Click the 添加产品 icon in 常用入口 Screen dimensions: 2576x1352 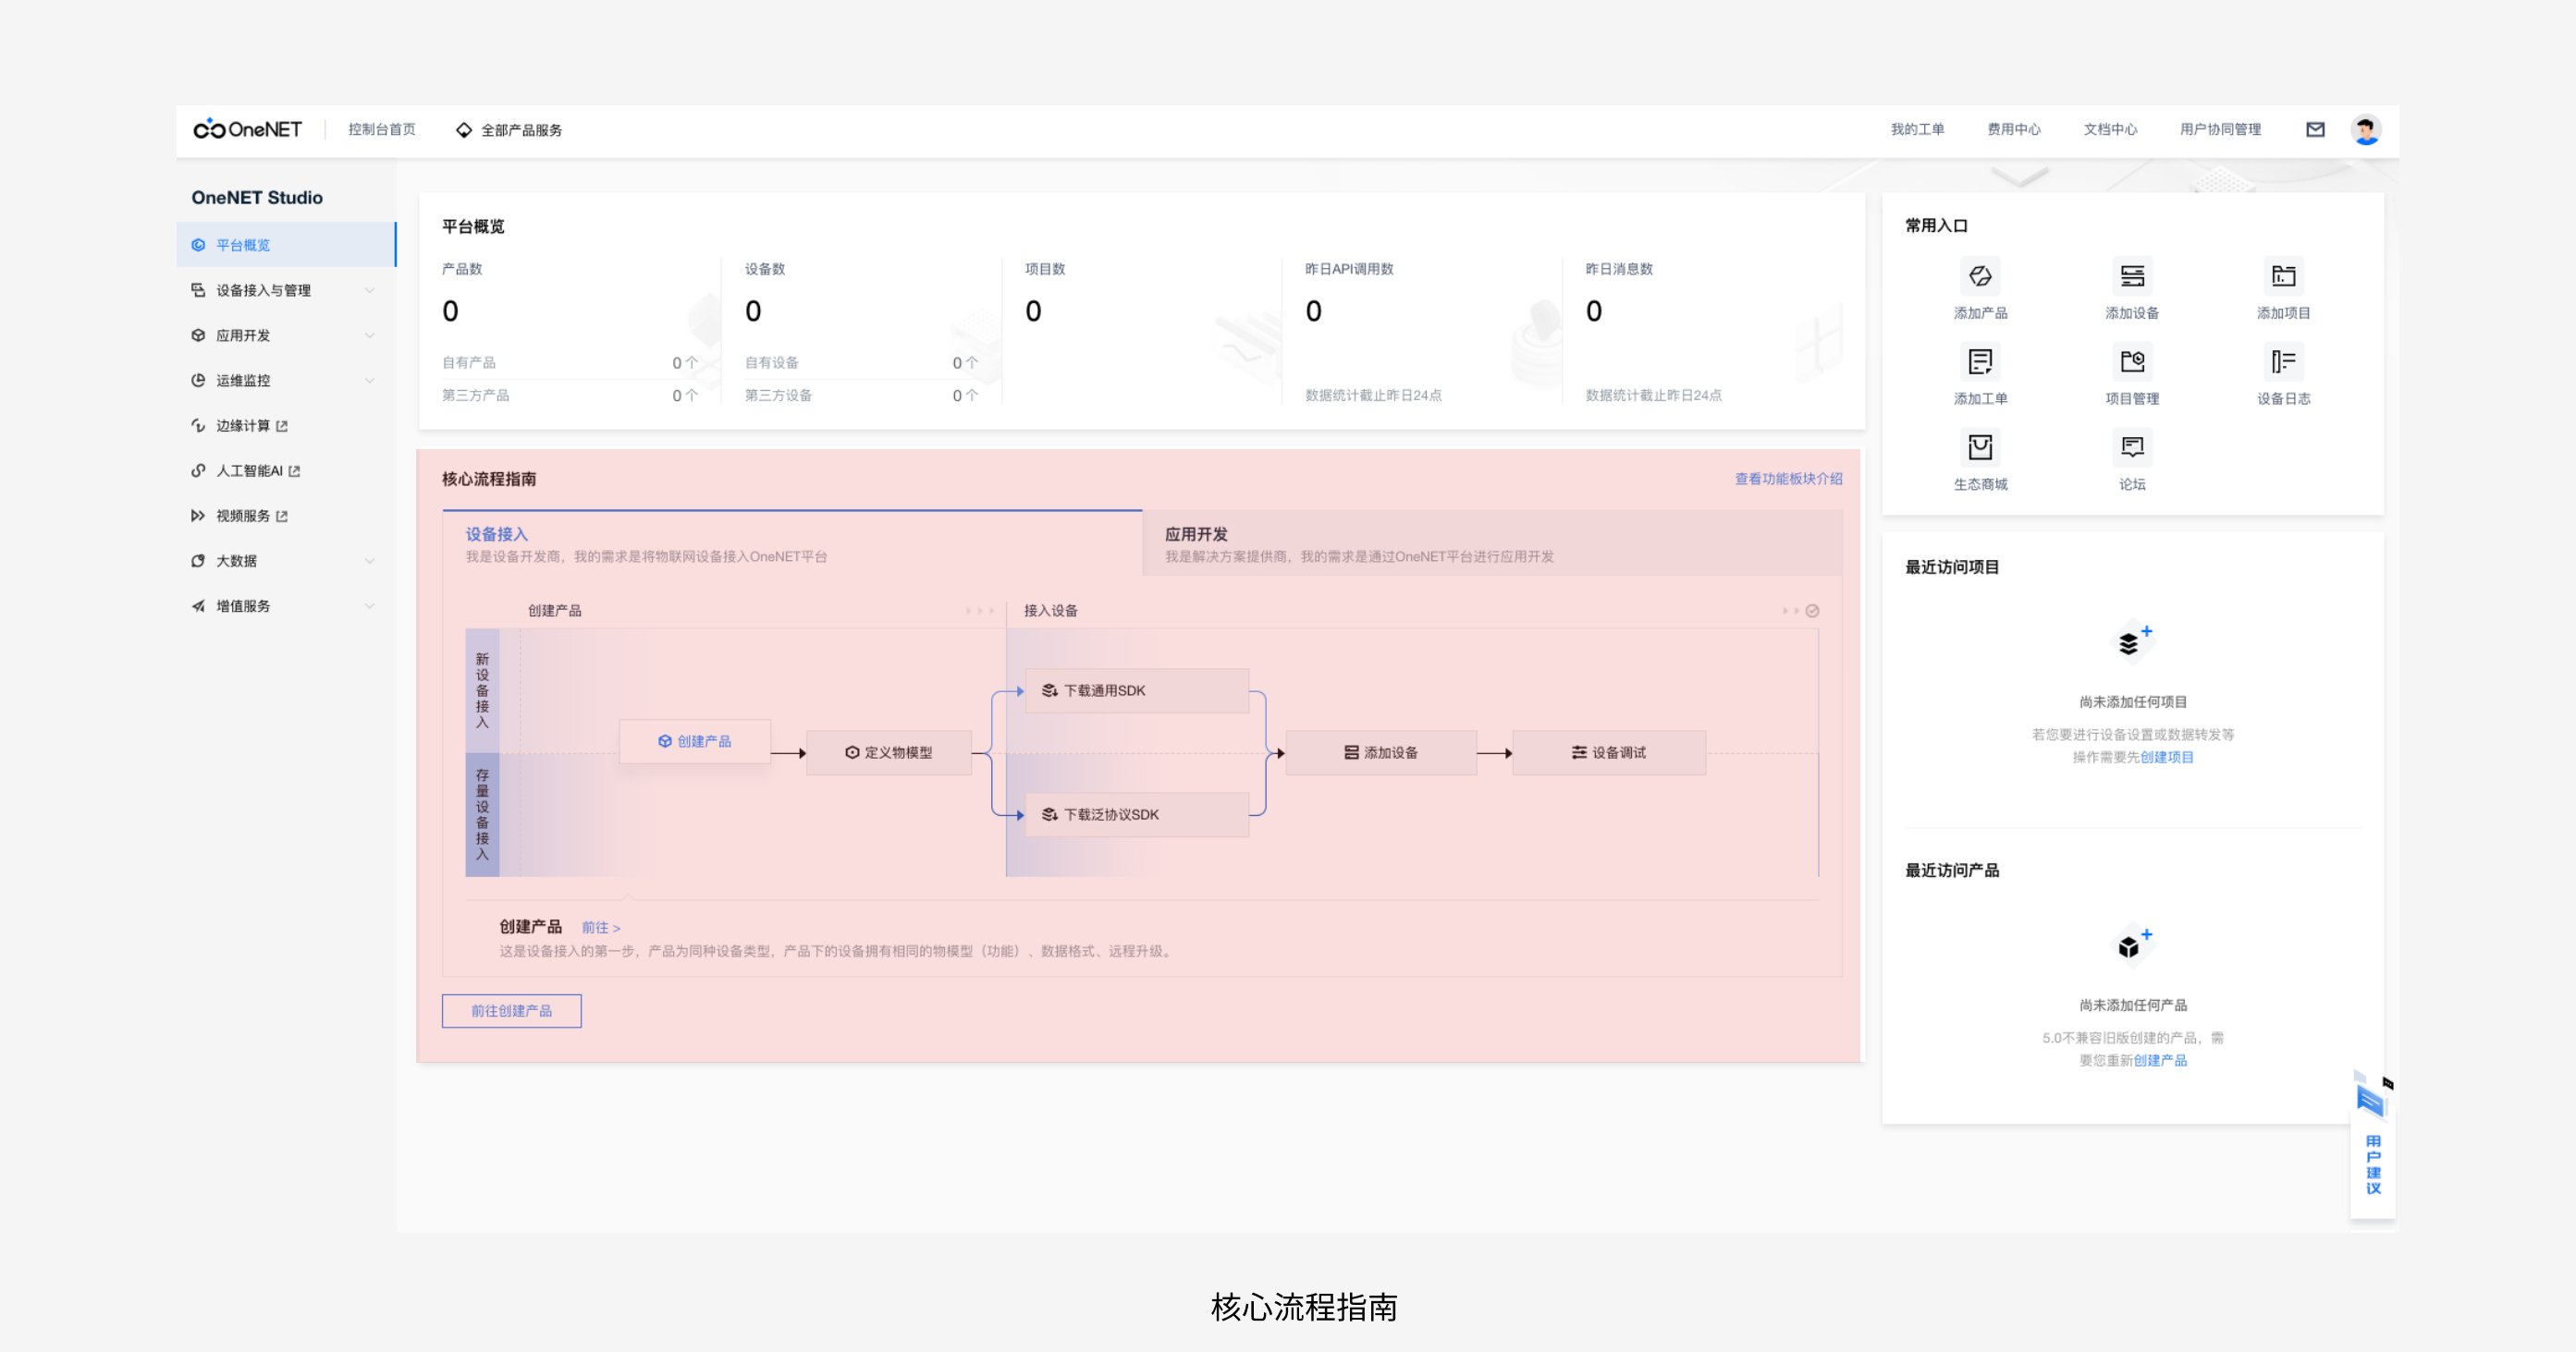pos(1980,277)
